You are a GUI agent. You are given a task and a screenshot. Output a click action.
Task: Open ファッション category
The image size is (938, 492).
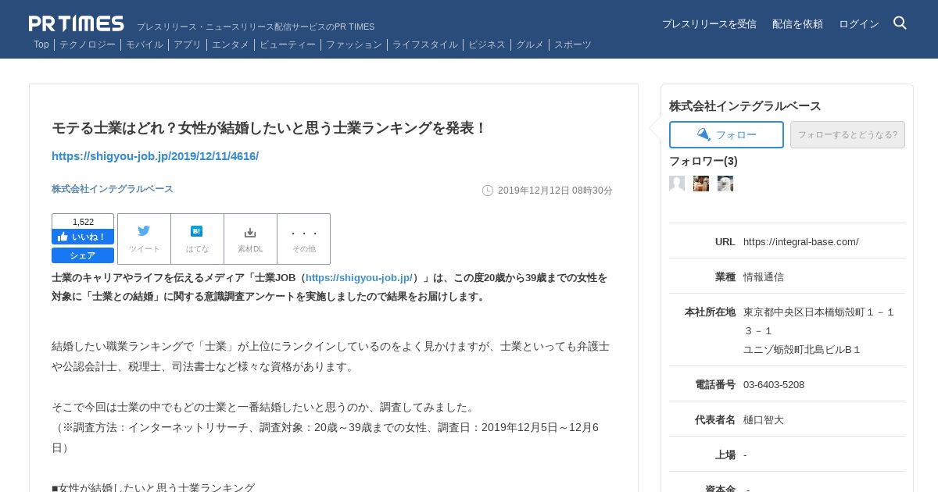pyautogui.click(x=354, y=45)
